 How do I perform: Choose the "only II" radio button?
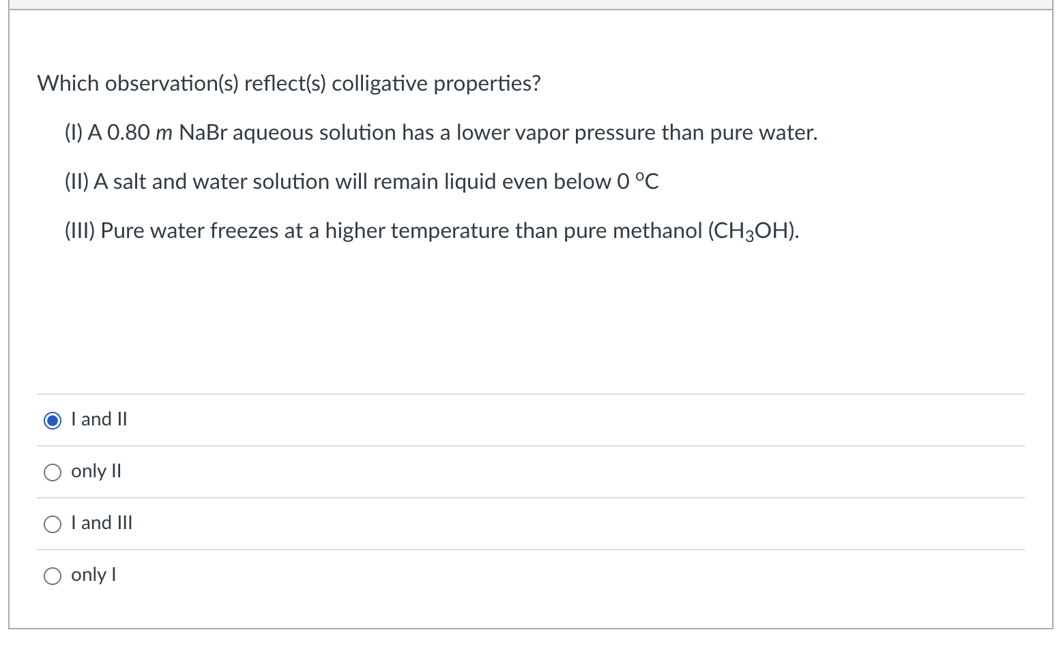pyautogui.click(x=53, y=472)
